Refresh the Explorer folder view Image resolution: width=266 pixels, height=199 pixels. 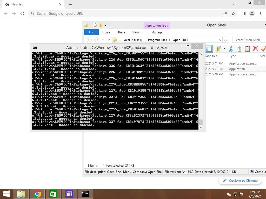[x=226, y=40]
